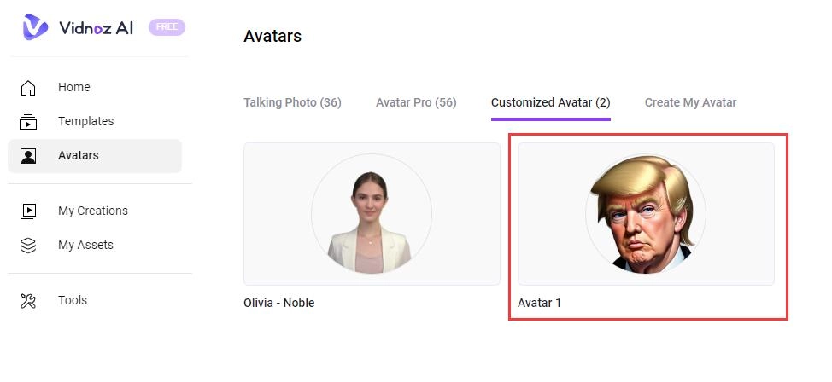Screen dimensions: 832x382
Task: Click the My Assets layers icon
Action: pyautogui.click(x=28, y=246)
